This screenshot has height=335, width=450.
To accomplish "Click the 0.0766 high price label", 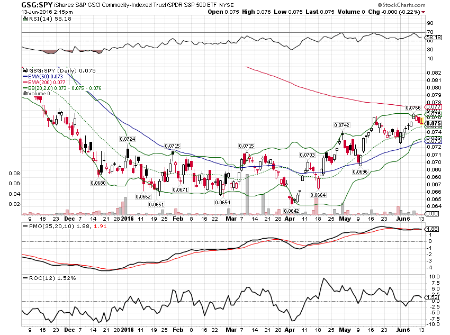I will (x=413, y=107).
